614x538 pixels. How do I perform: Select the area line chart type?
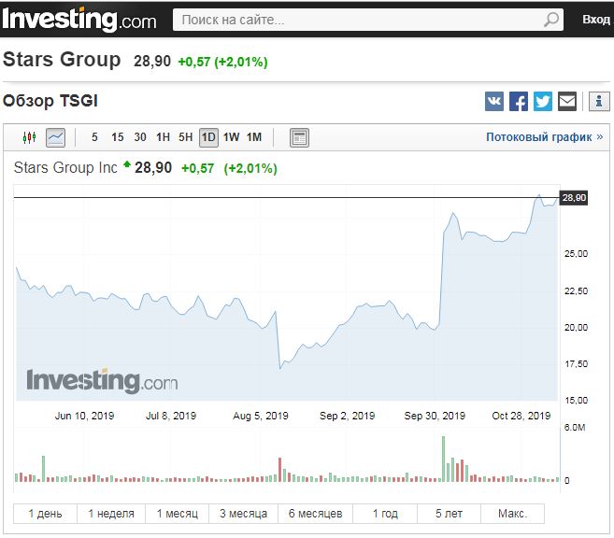point(56,137)
